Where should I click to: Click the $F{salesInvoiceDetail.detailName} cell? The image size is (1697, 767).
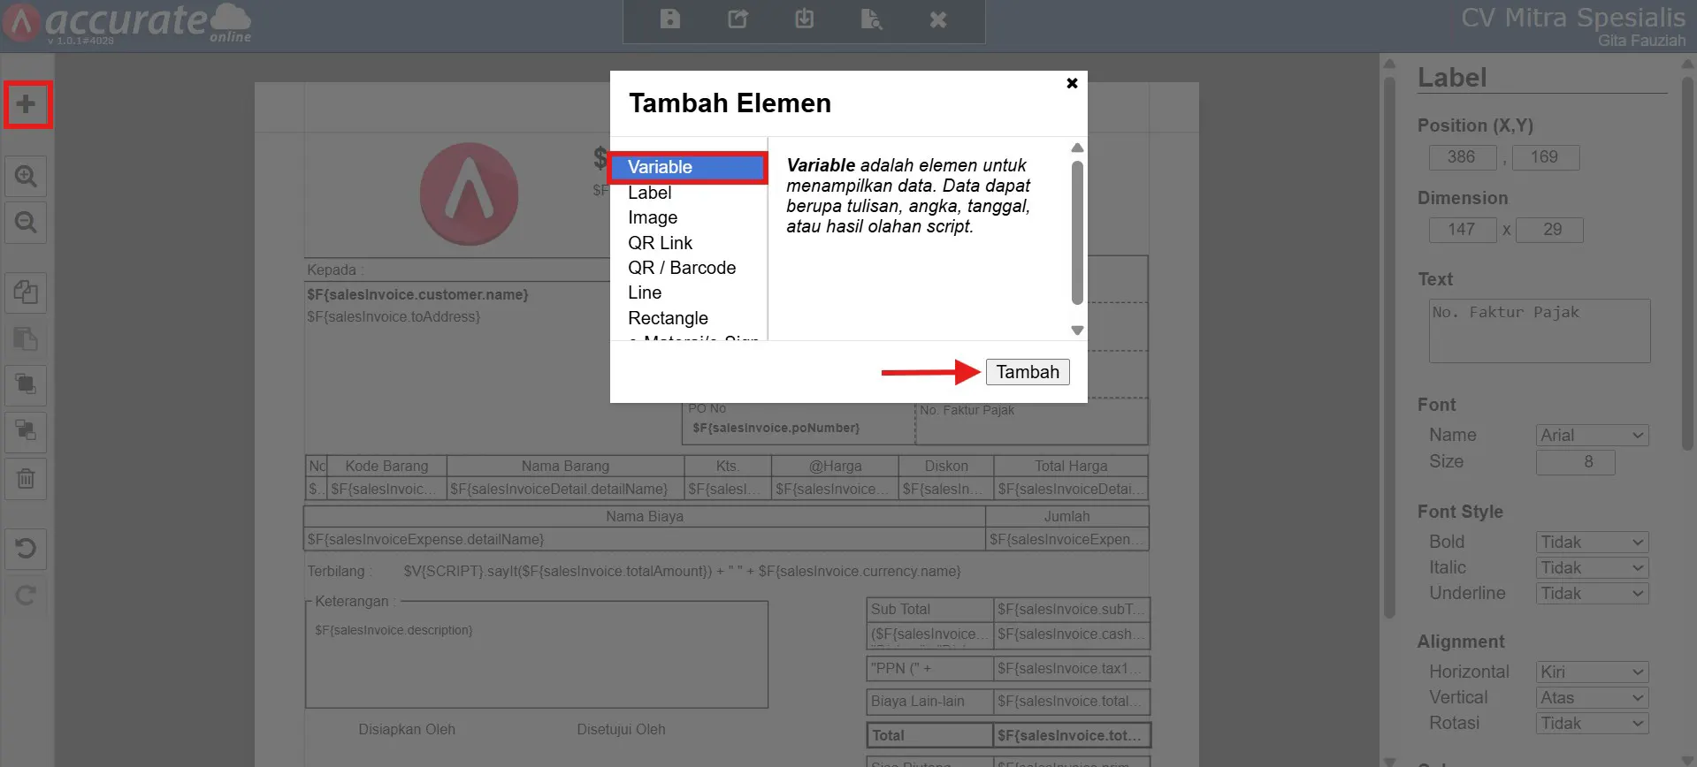pos(565,489)
